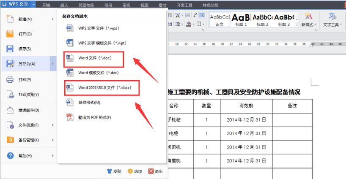
Task: Click the 皮肤 skin button
Action: coord(114,171)
